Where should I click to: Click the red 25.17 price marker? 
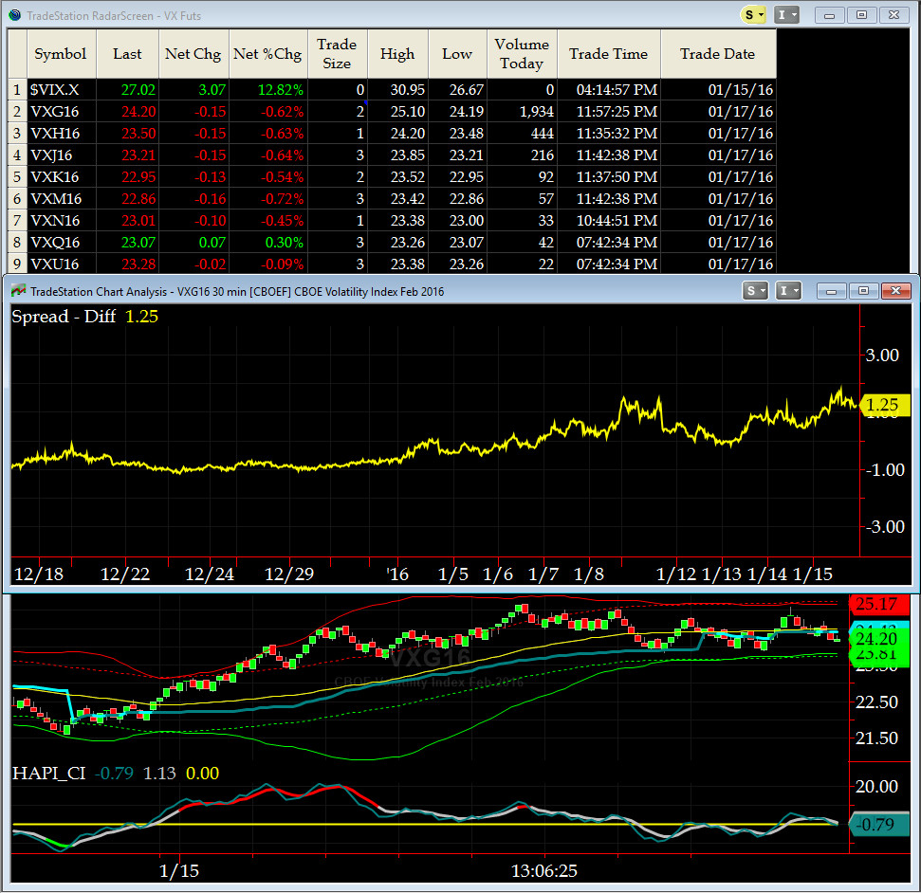pos(878,604)
